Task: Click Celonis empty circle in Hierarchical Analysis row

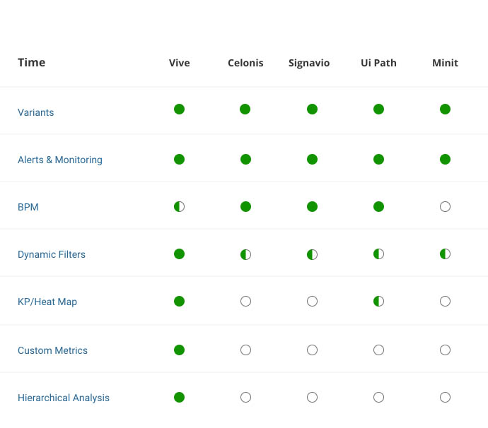Action: pos(245,397)
